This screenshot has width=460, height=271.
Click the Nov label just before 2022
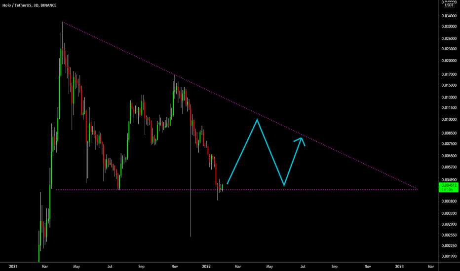(x=175, y=266)
